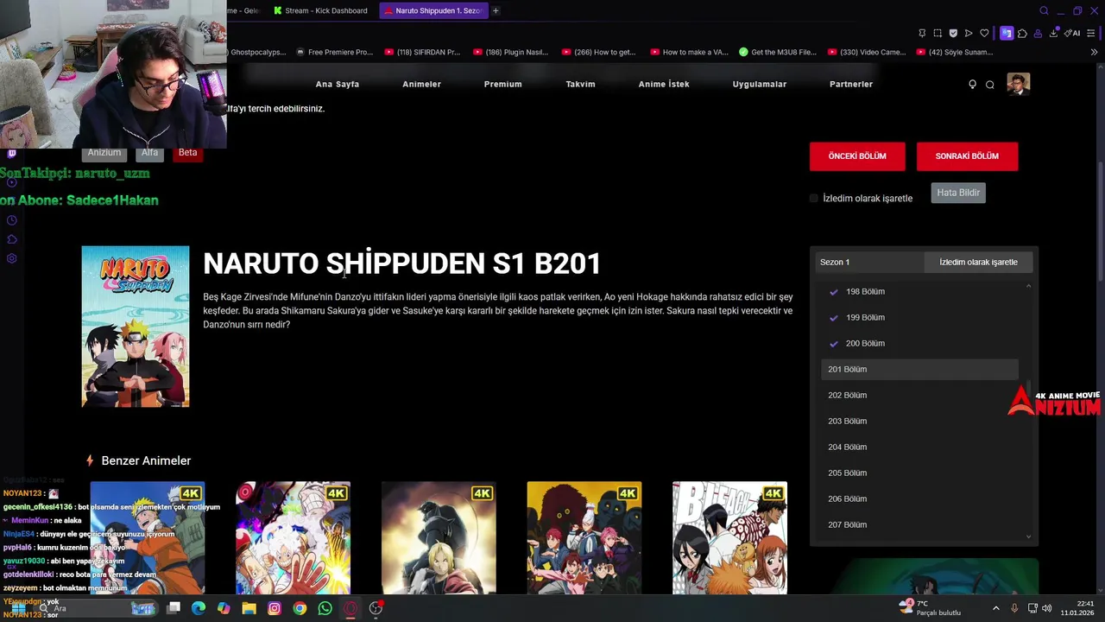
Task: Open the volume speaker tray icon
Action: [x=1047, y=608]
